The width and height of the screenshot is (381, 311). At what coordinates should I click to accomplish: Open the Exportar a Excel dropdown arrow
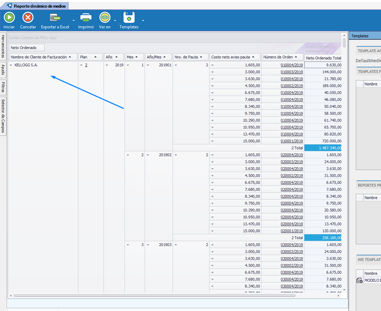(x=74, y=20)
